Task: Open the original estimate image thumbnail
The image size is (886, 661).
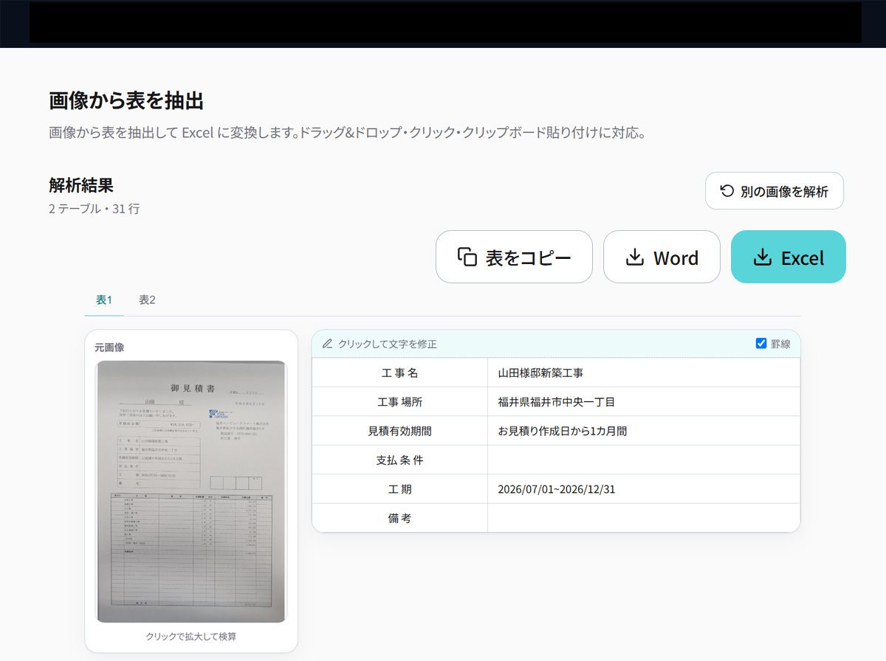Action: (191, 491)
